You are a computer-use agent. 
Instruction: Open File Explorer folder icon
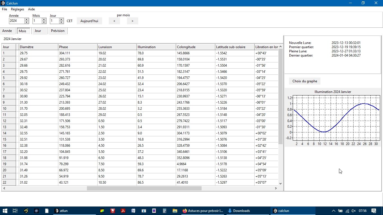tap(175, 211)
